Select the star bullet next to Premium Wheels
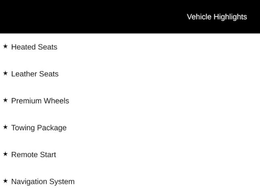Screen dimensions: 260x195 point(5,100)
